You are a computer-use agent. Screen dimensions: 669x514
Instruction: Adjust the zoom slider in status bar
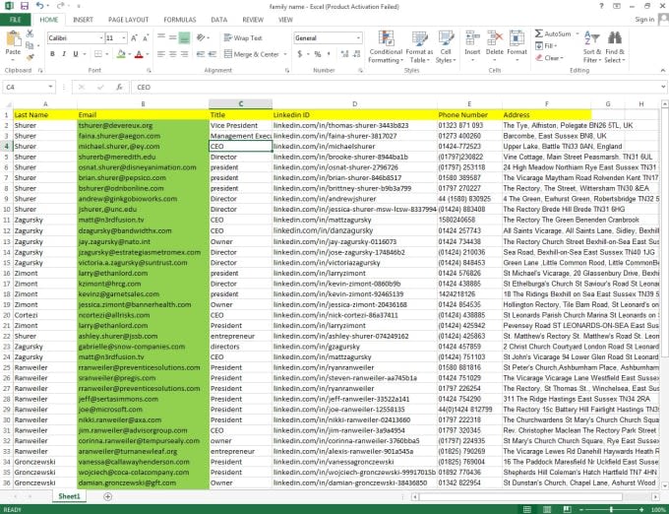coord(611,509)
